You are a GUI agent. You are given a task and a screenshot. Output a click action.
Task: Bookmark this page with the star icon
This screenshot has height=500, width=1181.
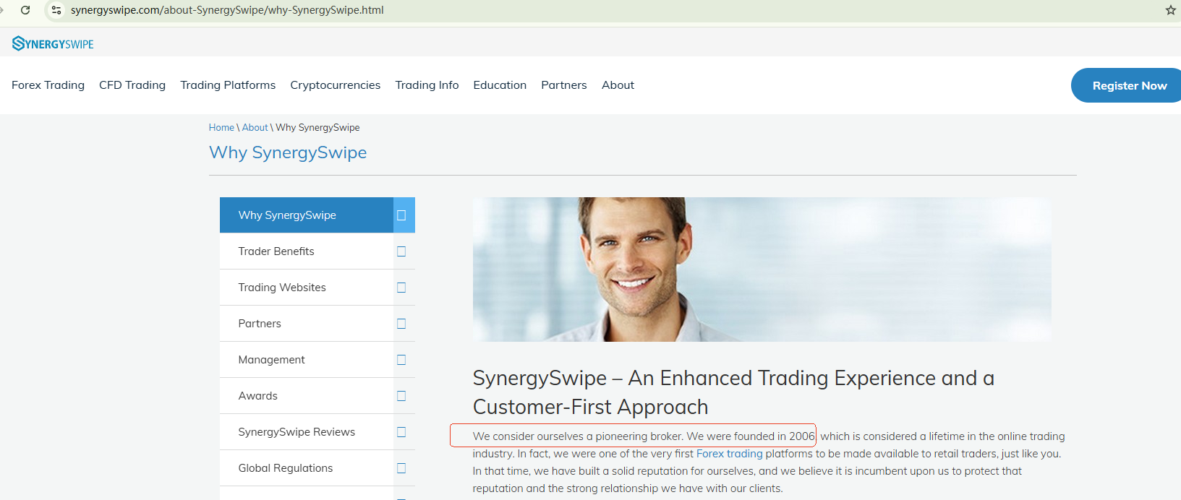click(1170, 10)
